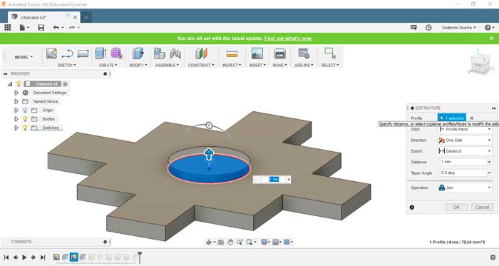The height and width of the screenshot is (266, 499).
Task: Click the Offset Plane icon in Construct
Action: [201, 53]
